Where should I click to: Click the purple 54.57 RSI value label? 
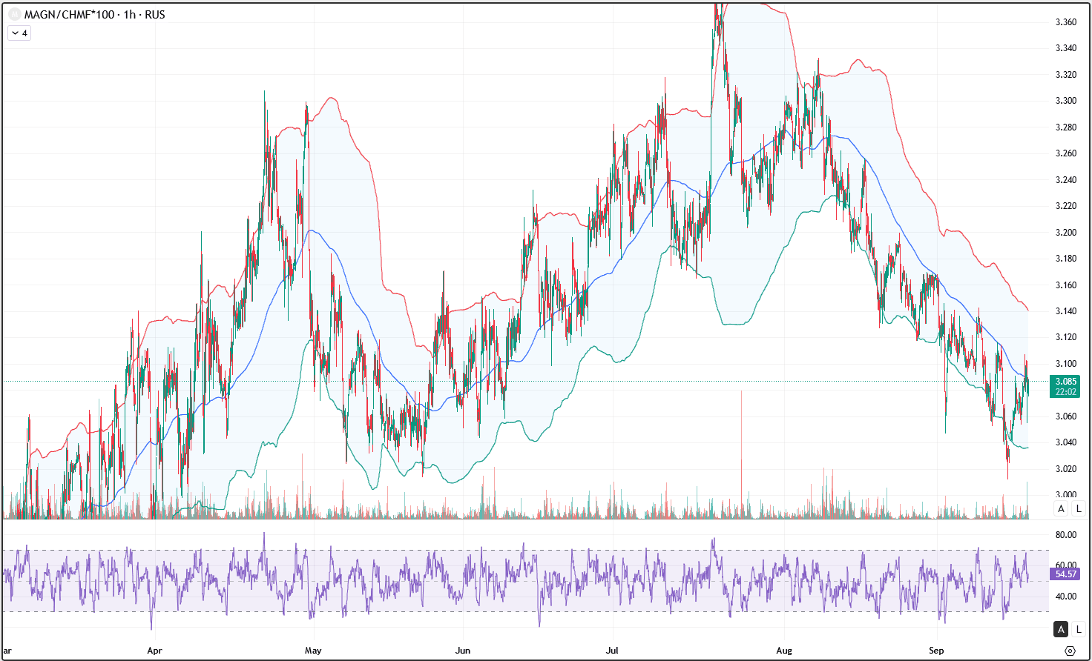coord(1065,574)
